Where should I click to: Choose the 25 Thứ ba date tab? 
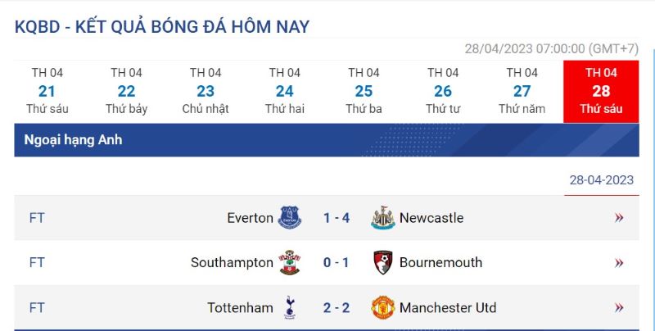[364, 91]
